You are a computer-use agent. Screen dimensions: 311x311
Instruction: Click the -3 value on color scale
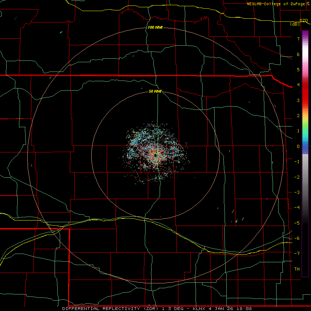click(297, 192)
